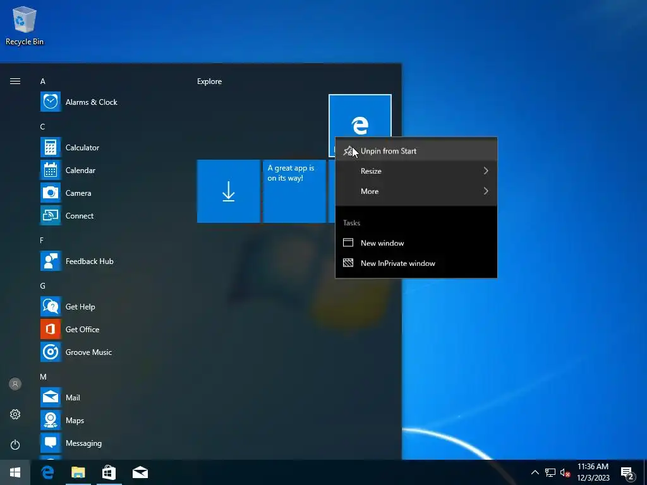Viewport: 647px width, 485px height.
Task: Open File Explorer from the taskbar
Action: pos(78,472)
